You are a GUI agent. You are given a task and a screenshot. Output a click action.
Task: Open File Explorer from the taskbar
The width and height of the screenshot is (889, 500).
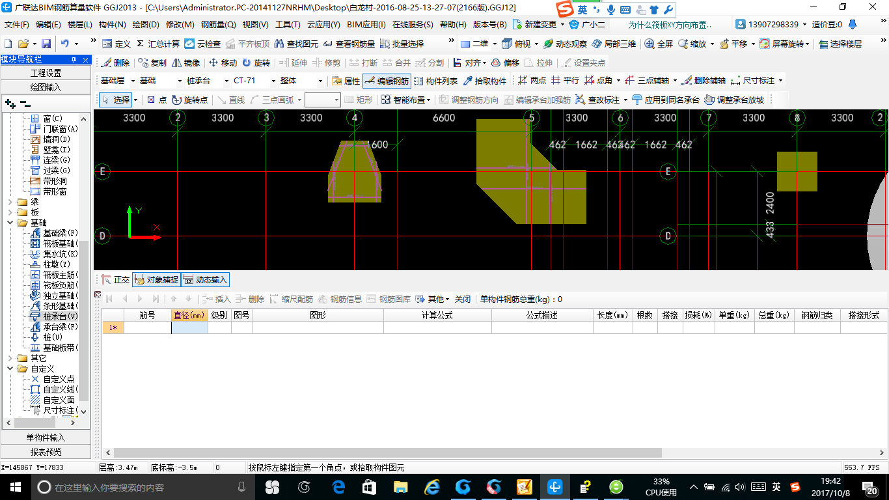(x=400, y=487)
